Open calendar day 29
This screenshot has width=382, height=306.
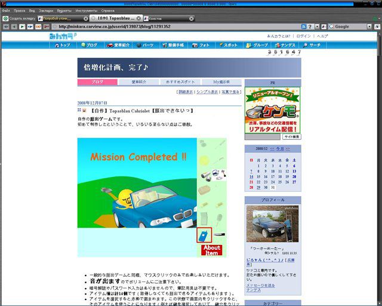point(258,188)
